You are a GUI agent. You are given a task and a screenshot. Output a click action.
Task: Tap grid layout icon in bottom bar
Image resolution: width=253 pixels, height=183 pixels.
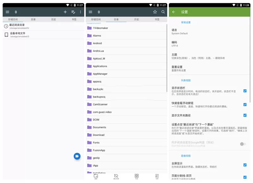coord(137,176)
